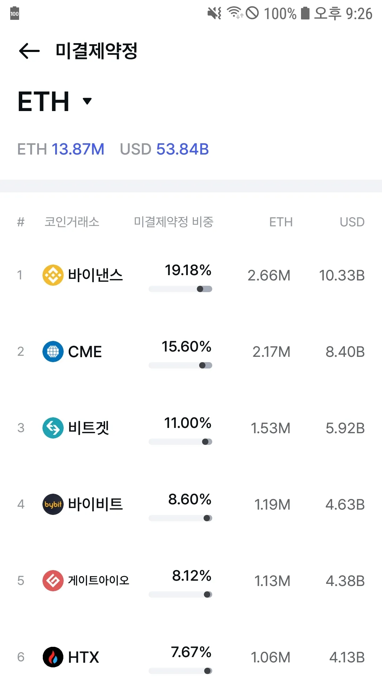Open the ETH coin selector dropdown

pyautogui.click(x=87, y=101)
